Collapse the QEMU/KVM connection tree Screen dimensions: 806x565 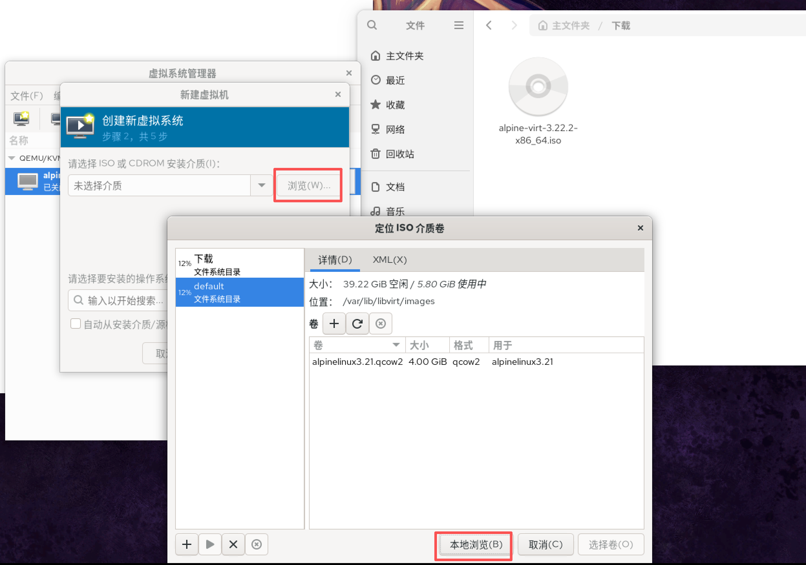[12, 158]
